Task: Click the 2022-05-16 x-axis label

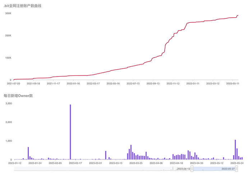Action: pos(113,83)
